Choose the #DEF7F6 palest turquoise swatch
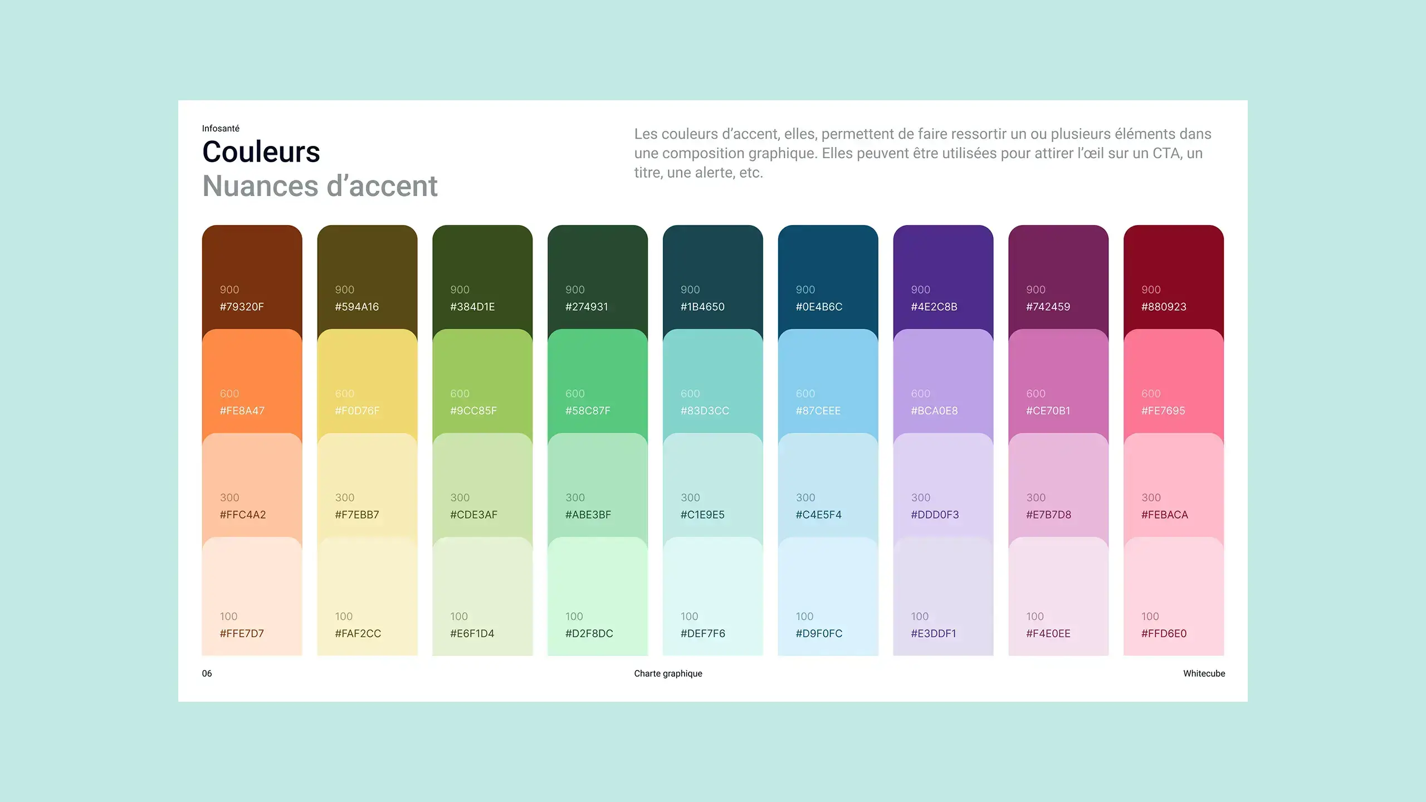 [713, 596]
